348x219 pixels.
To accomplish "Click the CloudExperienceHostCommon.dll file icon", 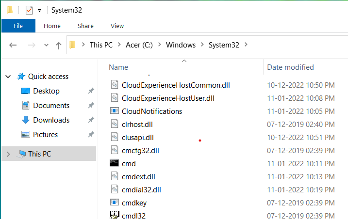I will pos(114,85).
